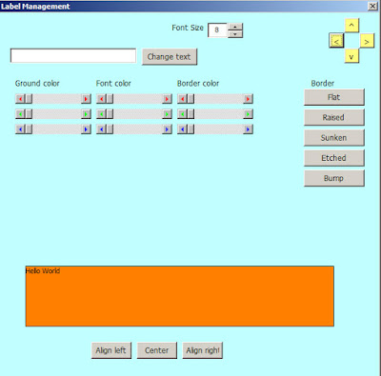Click Ground color red scrollbar left arrow
The height and width of the screenshot is (376, 381).
pyautogui.click(x=20, y=99)
